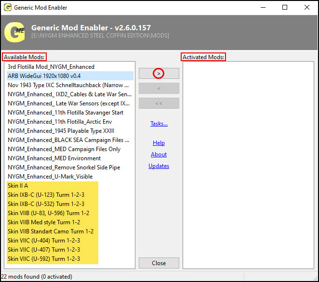Select Skin VIIC (U-407) Turm 1-2-3
The height and width of the screenshot is (282, 319).
click(x=70, y=249)
